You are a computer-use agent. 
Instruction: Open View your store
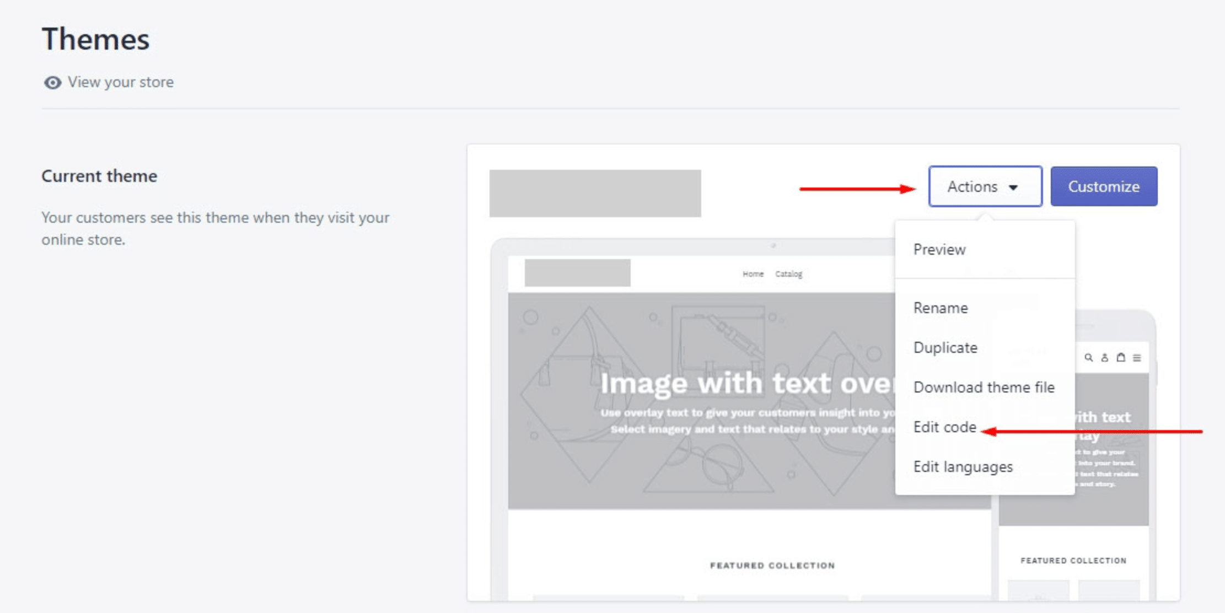click(x=121, y=82)
